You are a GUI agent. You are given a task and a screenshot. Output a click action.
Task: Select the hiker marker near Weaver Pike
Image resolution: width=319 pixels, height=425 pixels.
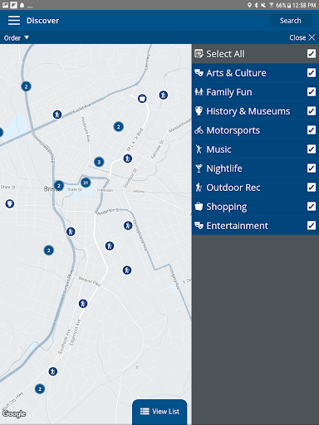127,270
